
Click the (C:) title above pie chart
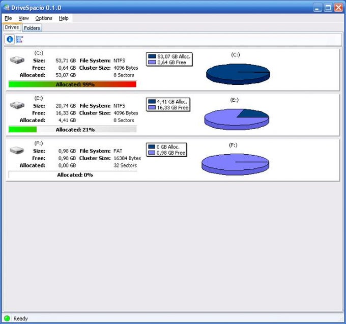[x=236, y=55]
